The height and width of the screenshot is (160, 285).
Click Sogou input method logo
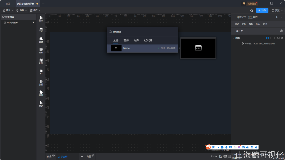208,147
